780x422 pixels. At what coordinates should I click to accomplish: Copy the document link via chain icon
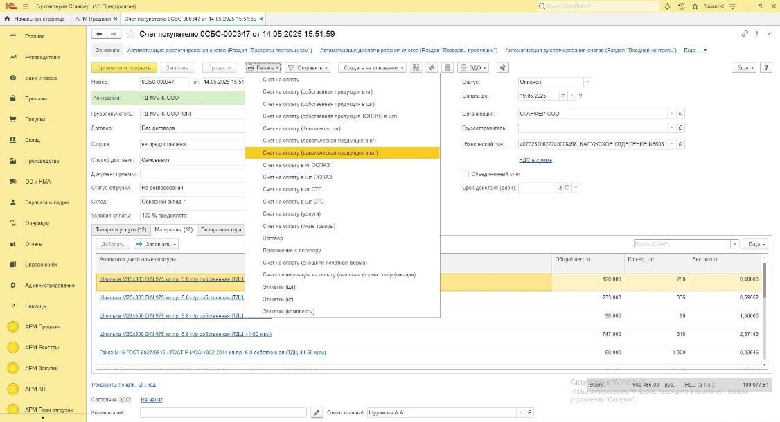coord(745,33)
